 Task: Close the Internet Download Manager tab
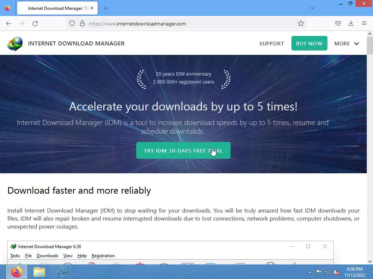92,8
